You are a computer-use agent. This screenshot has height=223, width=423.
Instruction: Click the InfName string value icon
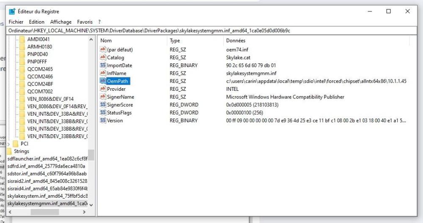click(x=103, y=73)
